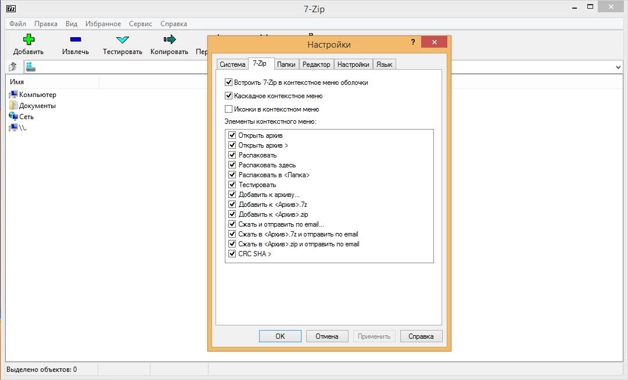The height and width of the screenshot is (380, 628).
Task: Open the Вид menu
Action: pos(71,24)
